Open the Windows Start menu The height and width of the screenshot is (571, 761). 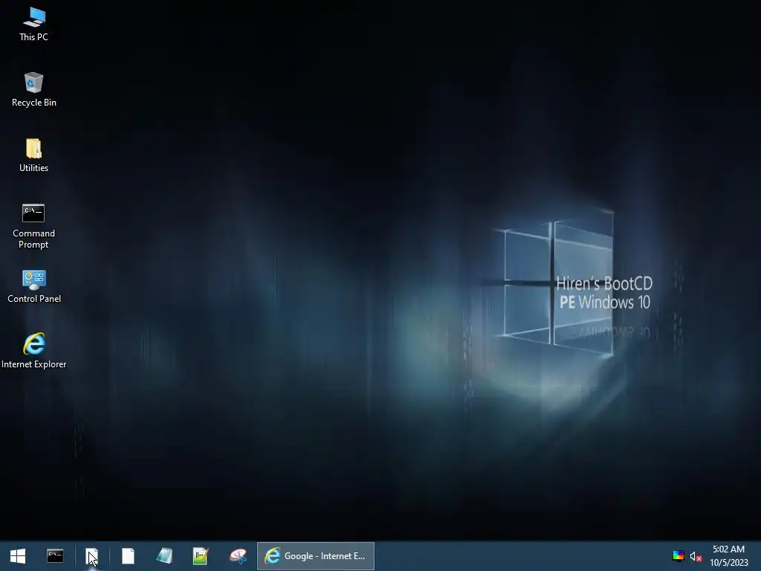(18, 556)
